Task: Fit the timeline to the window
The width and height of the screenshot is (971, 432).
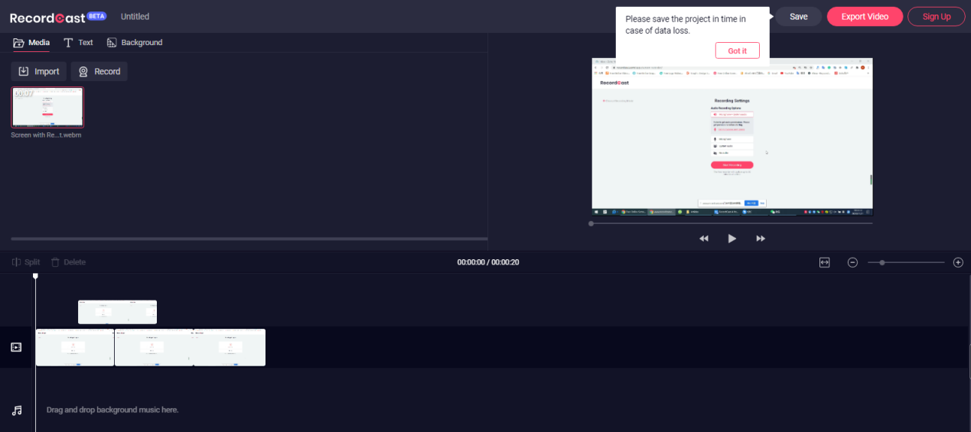Action: click(825, 262)
